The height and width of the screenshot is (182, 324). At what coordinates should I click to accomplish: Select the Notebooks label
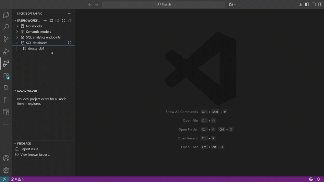point(34,26)
